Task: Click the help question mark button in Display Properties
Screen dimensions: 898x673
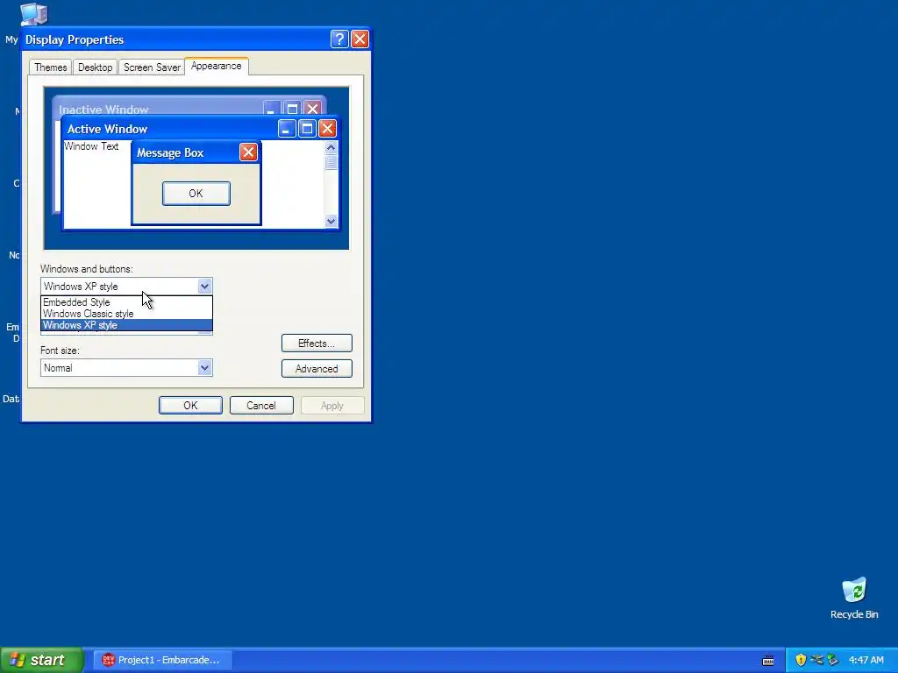Action: pos(339,39)
